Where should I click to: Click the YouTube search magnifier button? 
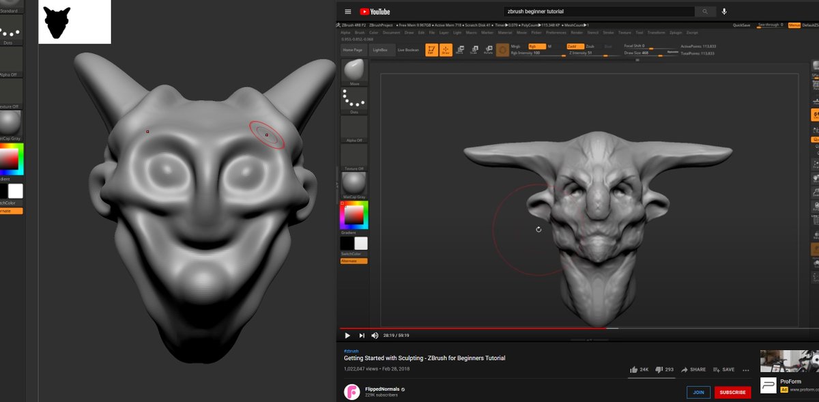point(705,12)
